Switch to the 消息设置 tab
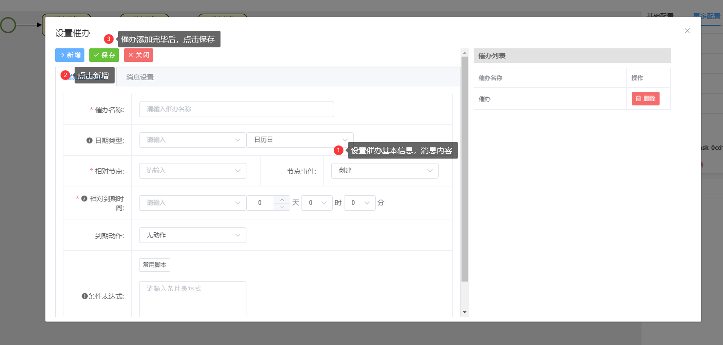This screenshot has width=723, height=345. click(140, 77)
